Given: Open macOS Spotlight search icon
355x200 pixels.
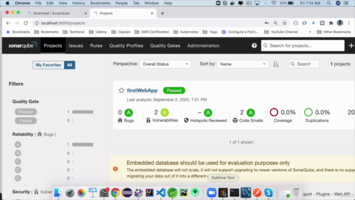Looking at the screenshot, I should pyautogui.click(x=329, y=3).
